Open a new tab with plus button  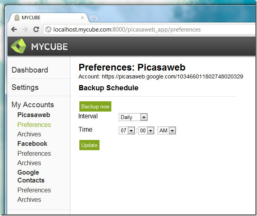(x=94, y=18)
